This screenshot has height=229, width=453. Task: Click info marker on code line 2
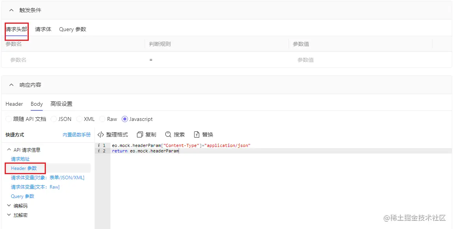(x=98, y=151)
